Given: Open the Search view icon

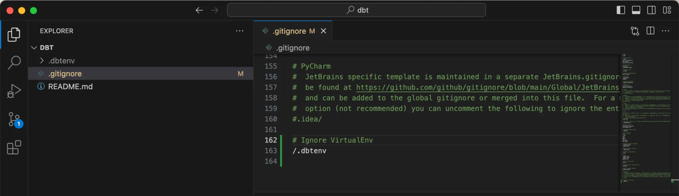Looking at the screenshot, I should tap(14, 62).
